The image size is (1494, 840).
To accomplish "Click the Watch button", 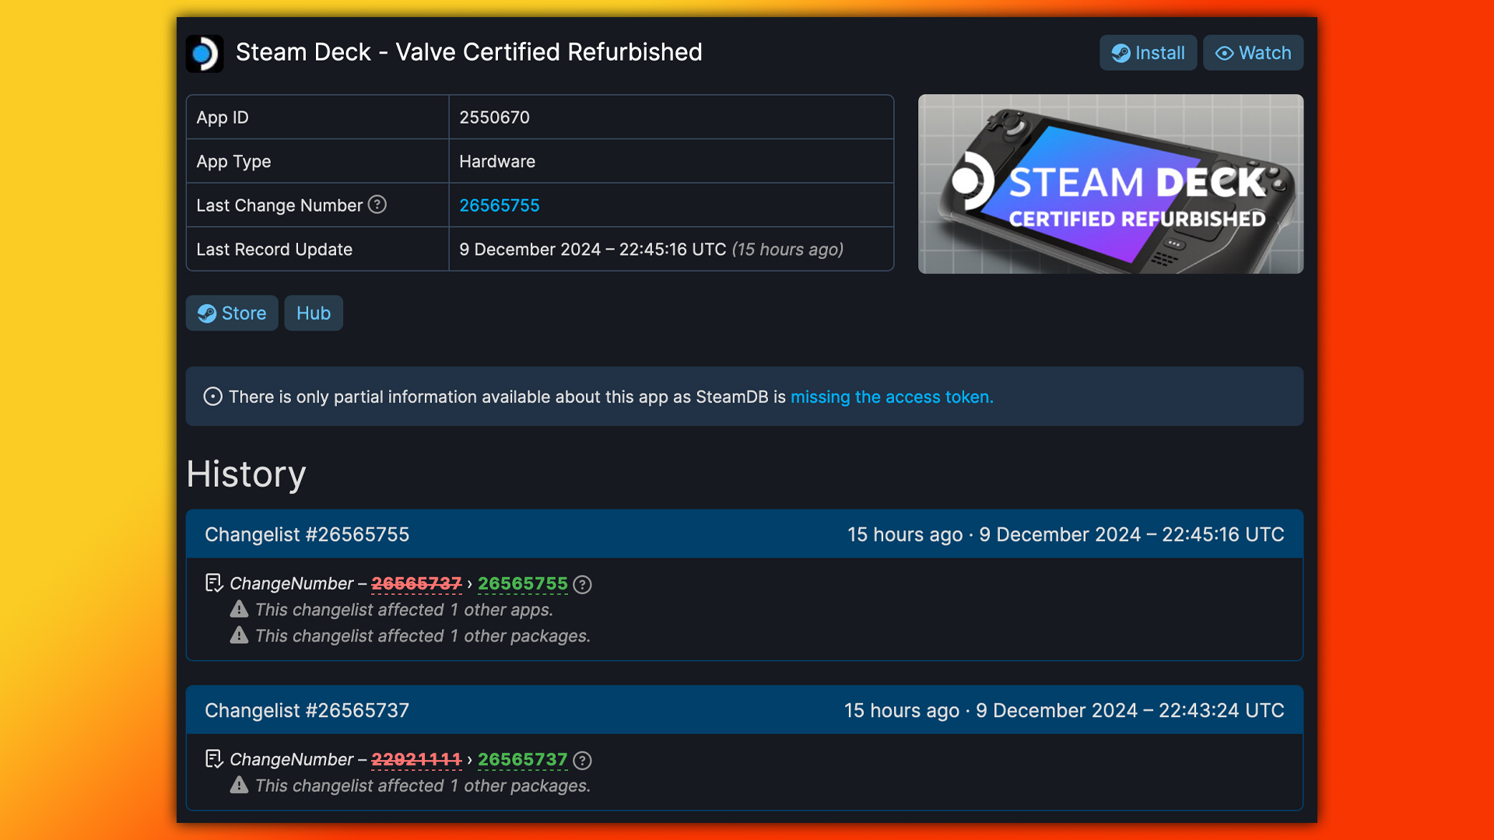I will pyautogui.click(x=1253, y=53).
